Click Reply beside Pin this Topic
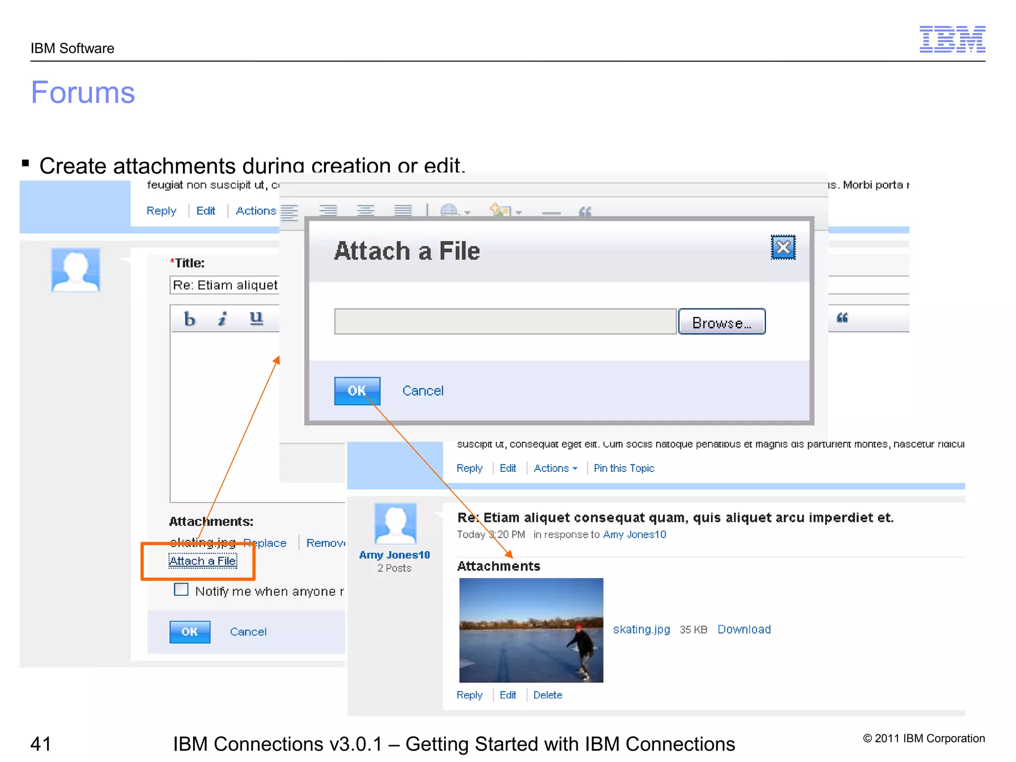This screenshot has width=1016, height=762. tap(469, 469)
